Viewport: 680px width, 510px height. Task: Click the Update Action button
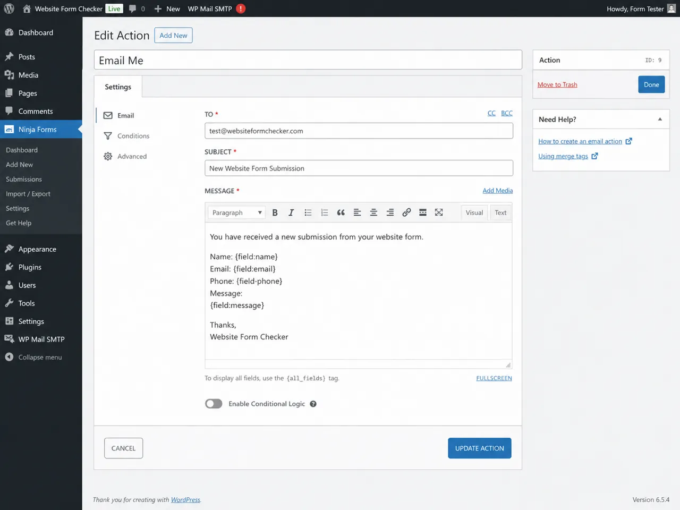tap(480, 448)
